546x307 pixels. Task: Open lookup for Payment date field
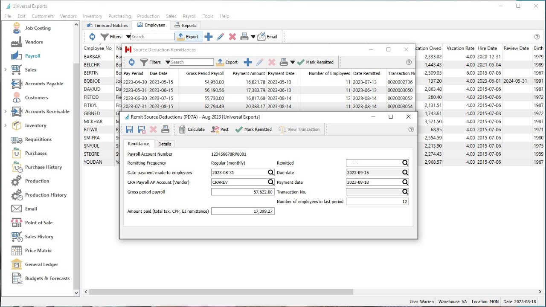click(x=405, y=182)
